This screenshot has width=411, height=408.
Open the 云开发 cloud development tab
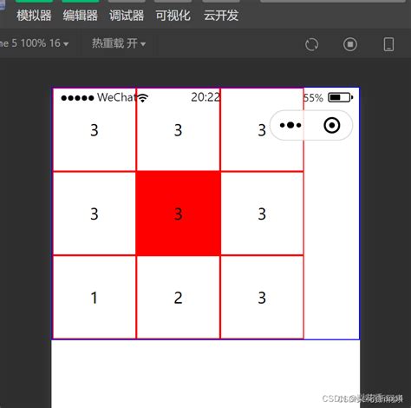pos(221,16)
